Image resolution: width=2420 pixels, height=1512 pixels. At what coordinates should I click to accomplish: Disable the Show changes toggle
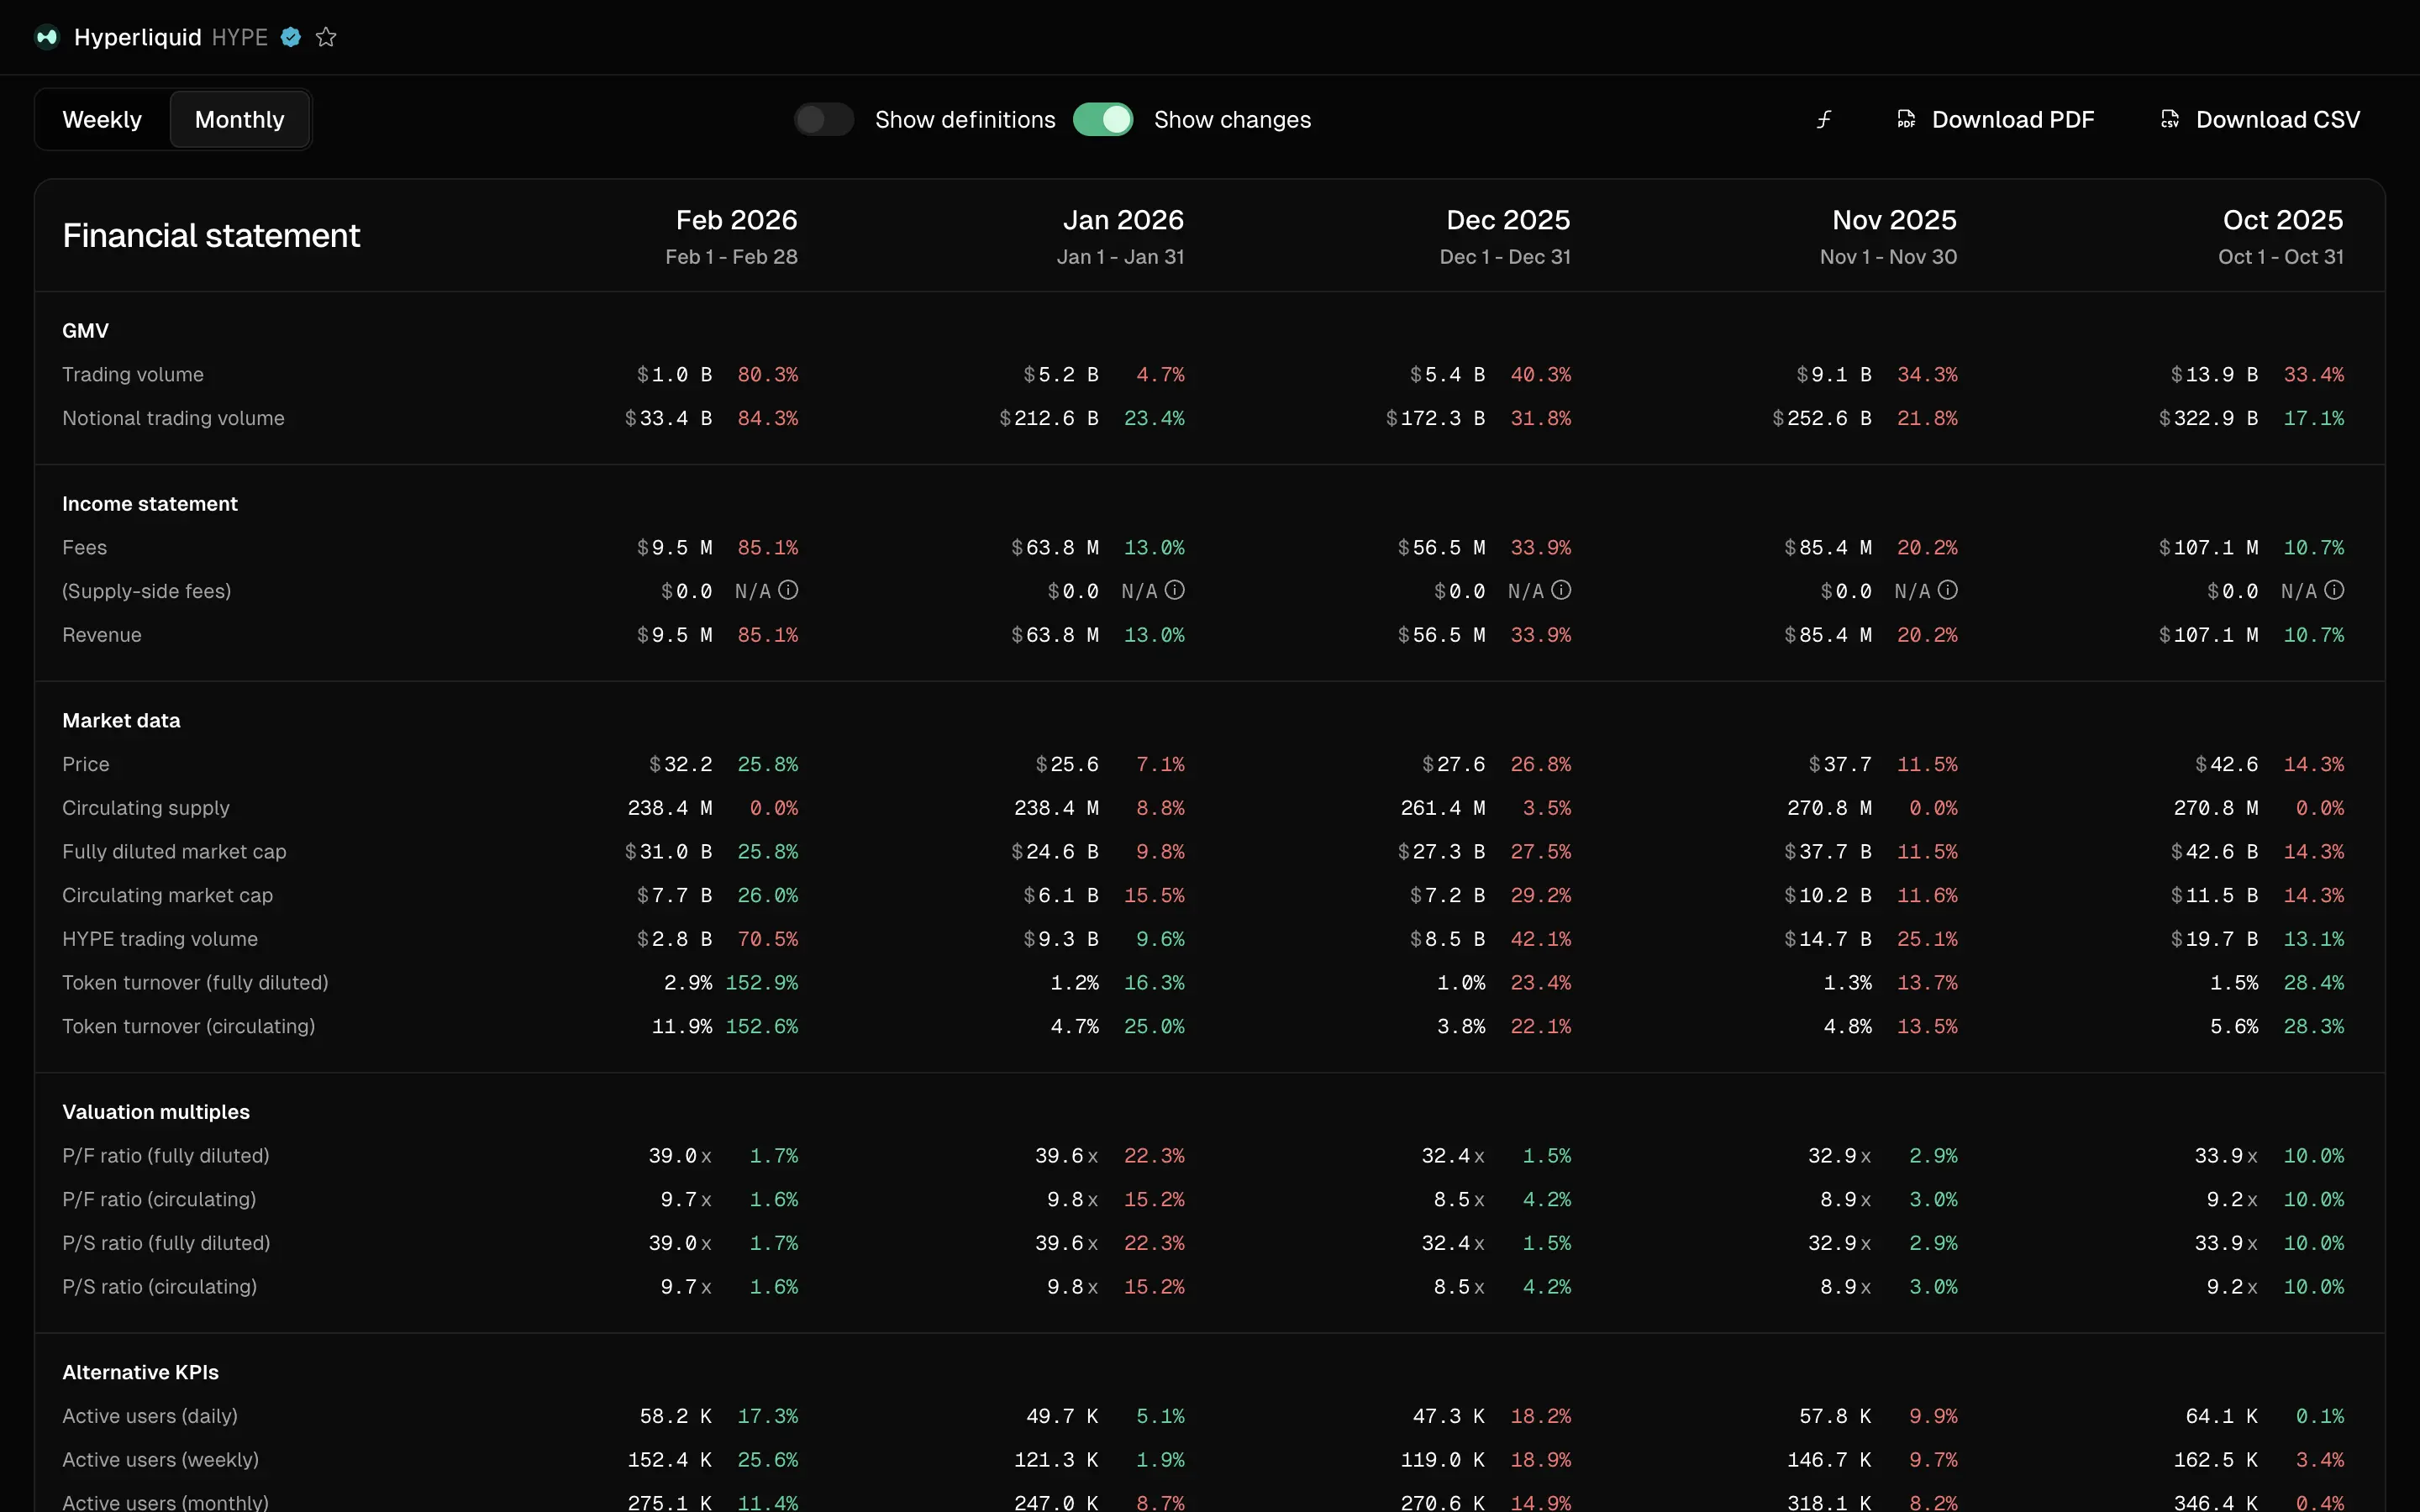point(1103,120)
